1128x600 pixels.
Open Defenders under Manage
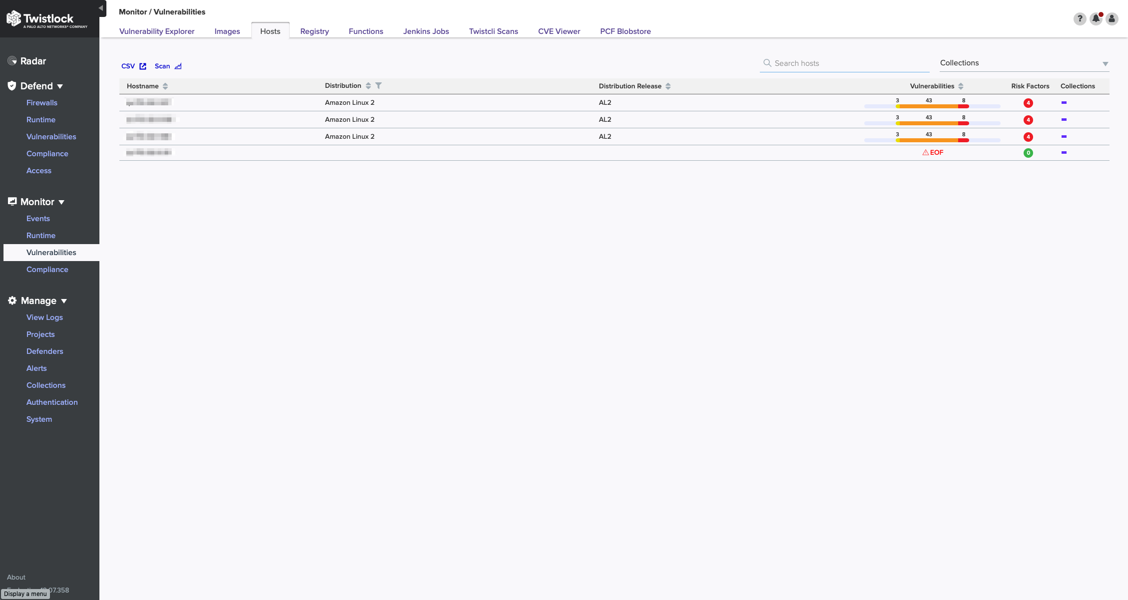click(45, 351)
